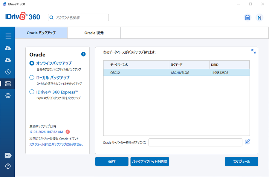
Task: Click the スケジュール button
Action: (241, 161)
